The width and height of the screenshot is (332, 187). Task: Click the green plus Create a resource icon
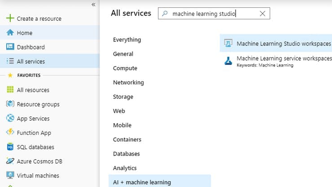click(x=10, y=18)
